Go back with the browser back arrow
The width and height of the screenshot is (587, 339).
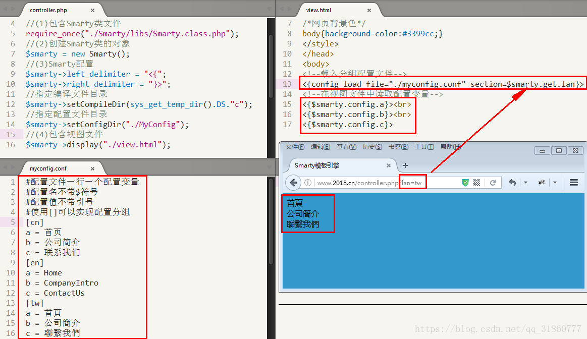[x=294, y=183]
